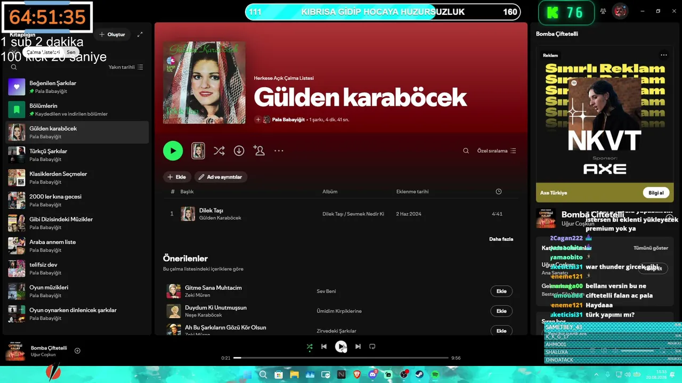
Task: Click the Gülden karaböcek playlist cover art
Action: 204,82
